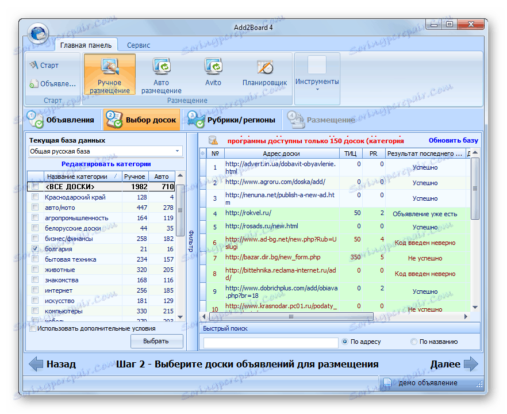Check the Краснодарский край checkbox
This screenshot has width=507, height=414.
(x=35, y=197)
